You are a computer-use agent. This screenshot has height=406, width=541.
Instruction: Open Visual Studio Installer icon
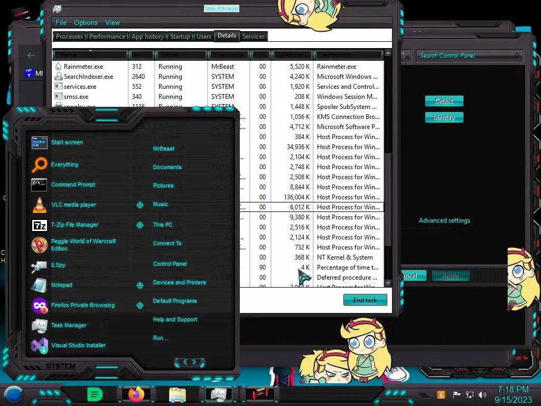pos(39,346)
